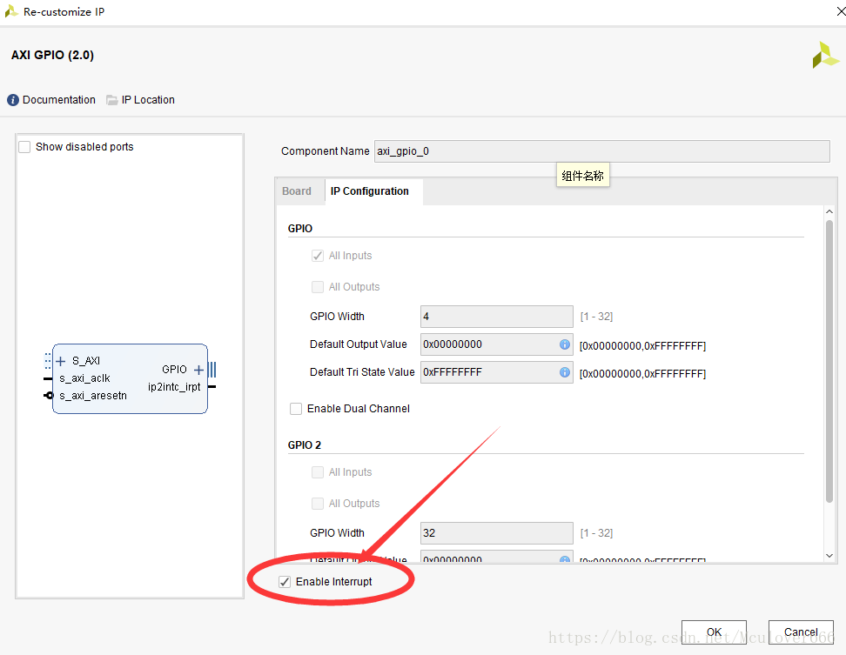The image size is (846, 655).
Task: Click GPIO 2 Width field showing 32
Action: (496, 533)
